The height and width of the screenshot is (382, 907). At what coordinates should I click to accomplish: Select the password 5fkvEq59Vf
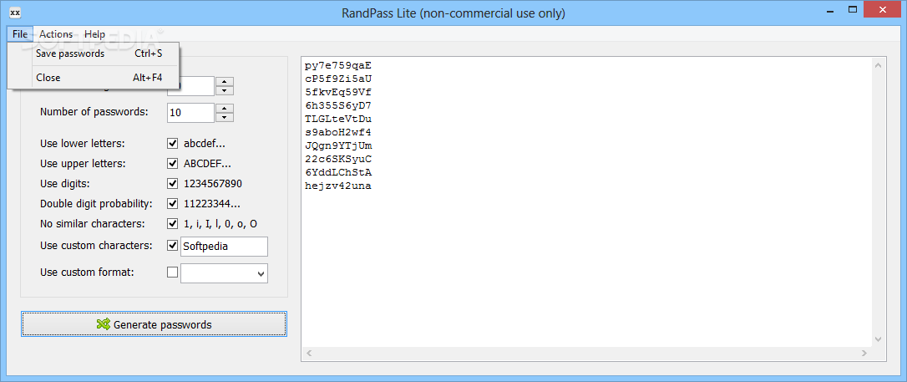click(337, 93)
